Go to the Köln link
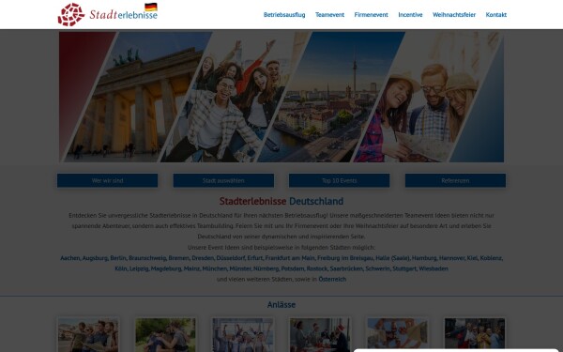 [x=121, y=268]
